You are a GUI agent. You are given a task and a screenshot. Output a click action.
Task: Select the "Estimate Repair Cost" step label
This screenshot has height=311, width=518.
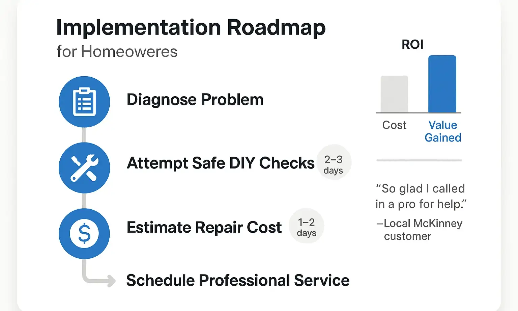point(204,227)
